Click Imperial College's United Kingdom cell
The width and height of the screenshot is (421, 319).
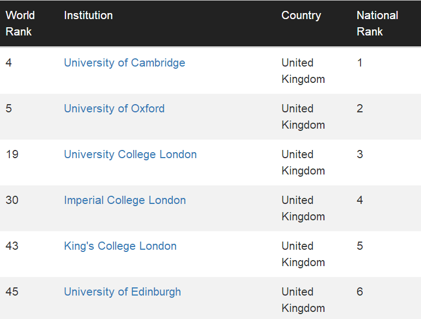[x=303, y=208]
